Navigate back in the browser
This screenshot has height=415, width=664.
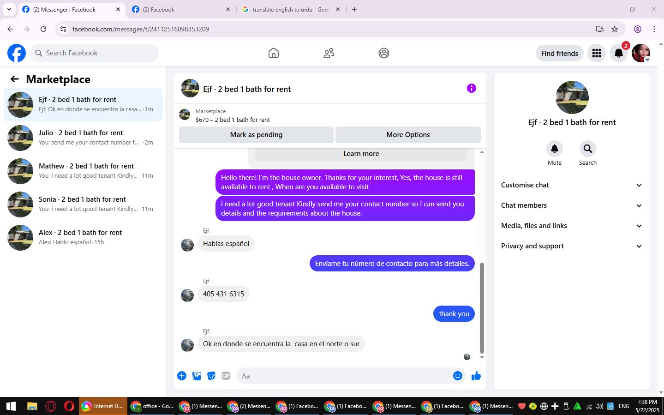pyautogui.click(x=10, y=29)
